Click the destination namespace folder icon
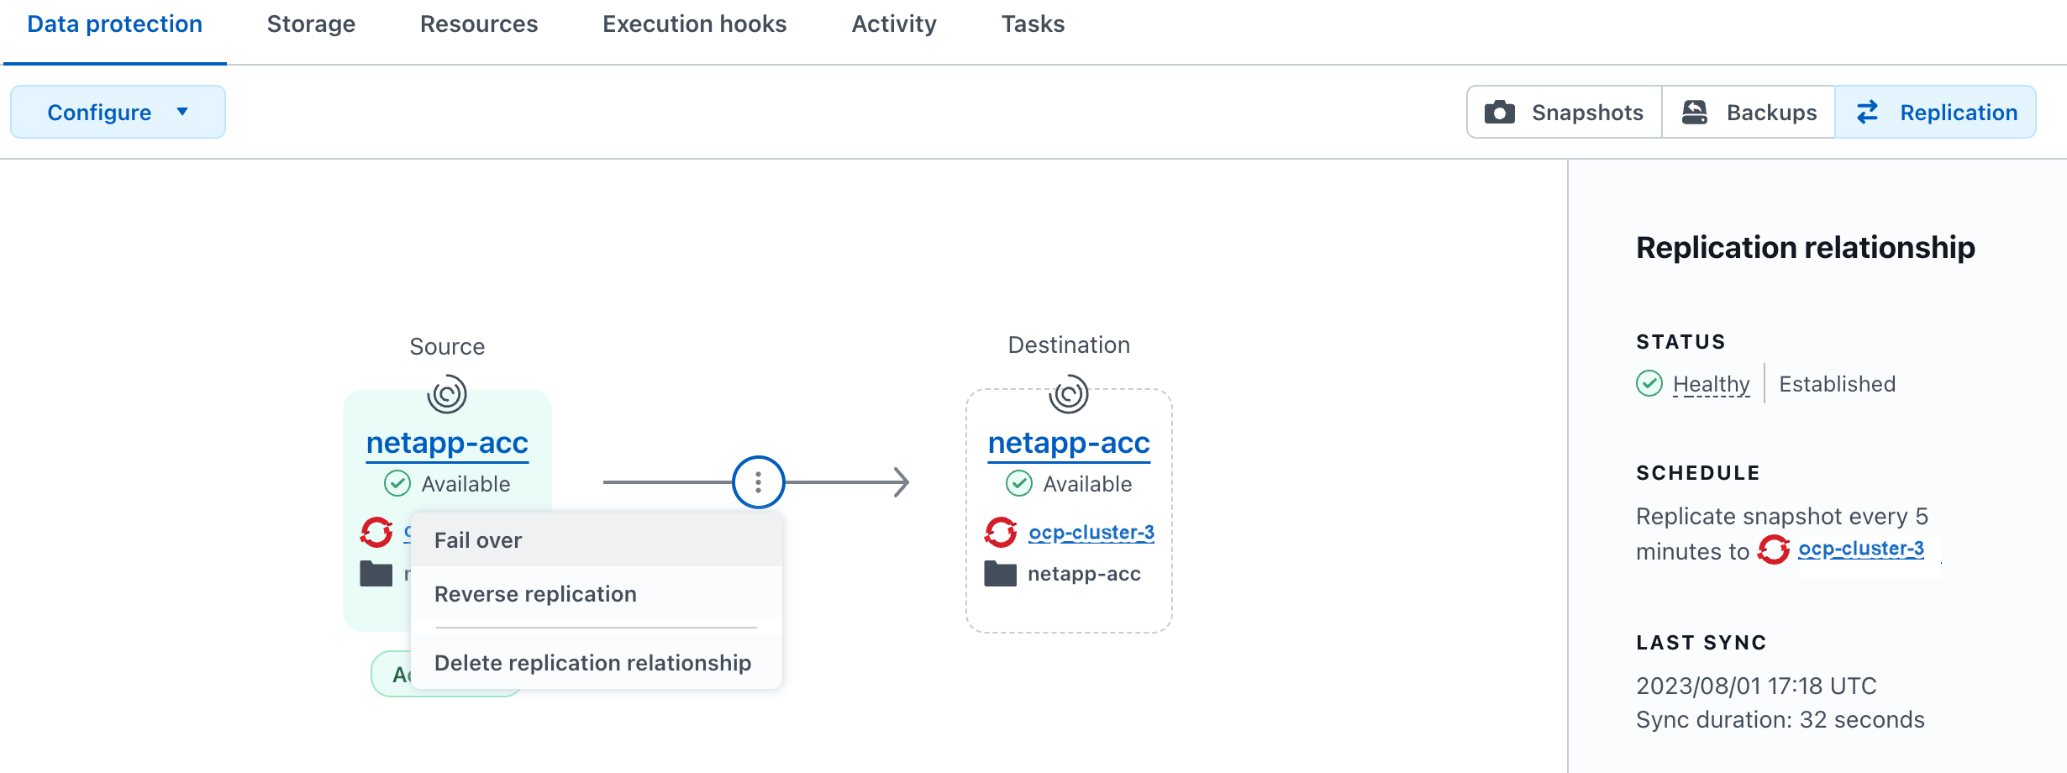 click(1000, 574)
